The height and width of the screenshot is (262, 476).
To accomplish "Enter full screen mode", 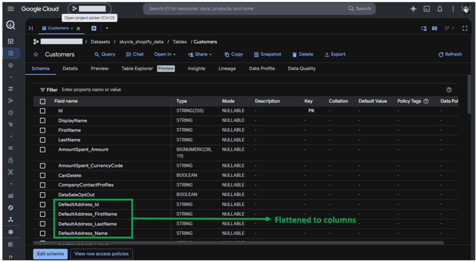I will point(465,28).
